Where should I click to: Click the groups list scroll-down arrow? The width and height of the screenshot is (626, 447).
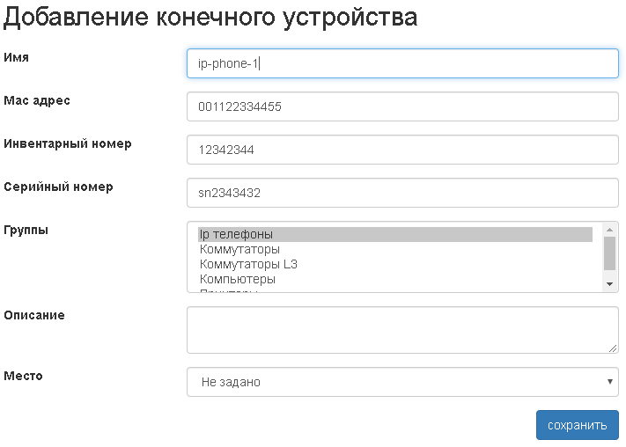tap(609, 283)
